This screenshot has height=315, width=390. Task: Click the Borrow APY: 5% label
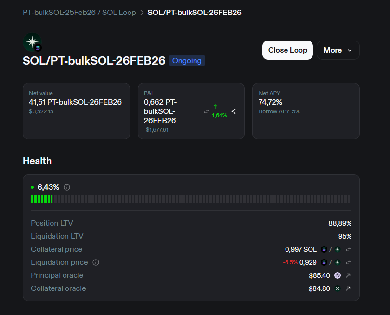(x=279, y=111)
